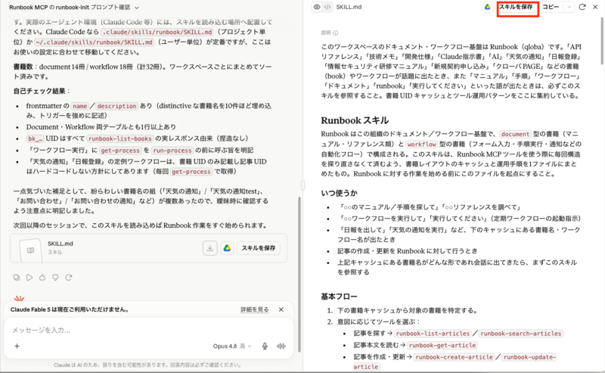Switch the SKILL.md panel to code view

coord(327,7)
